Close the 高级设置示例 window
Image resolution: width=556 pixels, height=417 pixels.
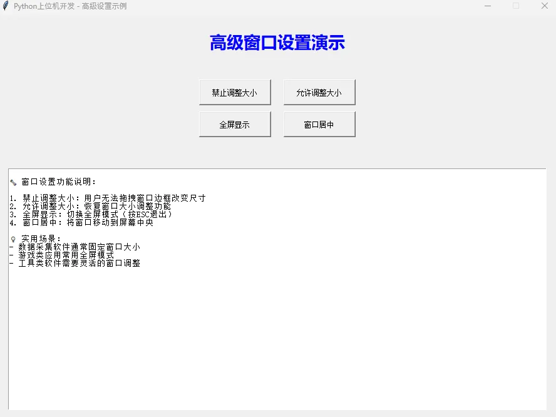[x=544, y=6]
